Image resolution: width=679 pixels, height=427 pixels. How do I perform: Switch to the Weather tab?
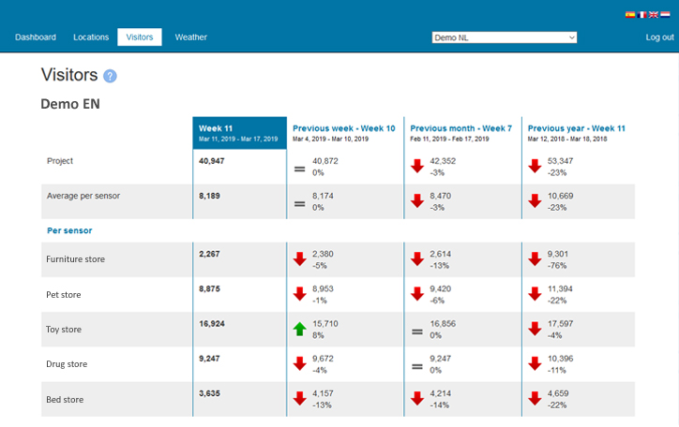tap(190, 37)
